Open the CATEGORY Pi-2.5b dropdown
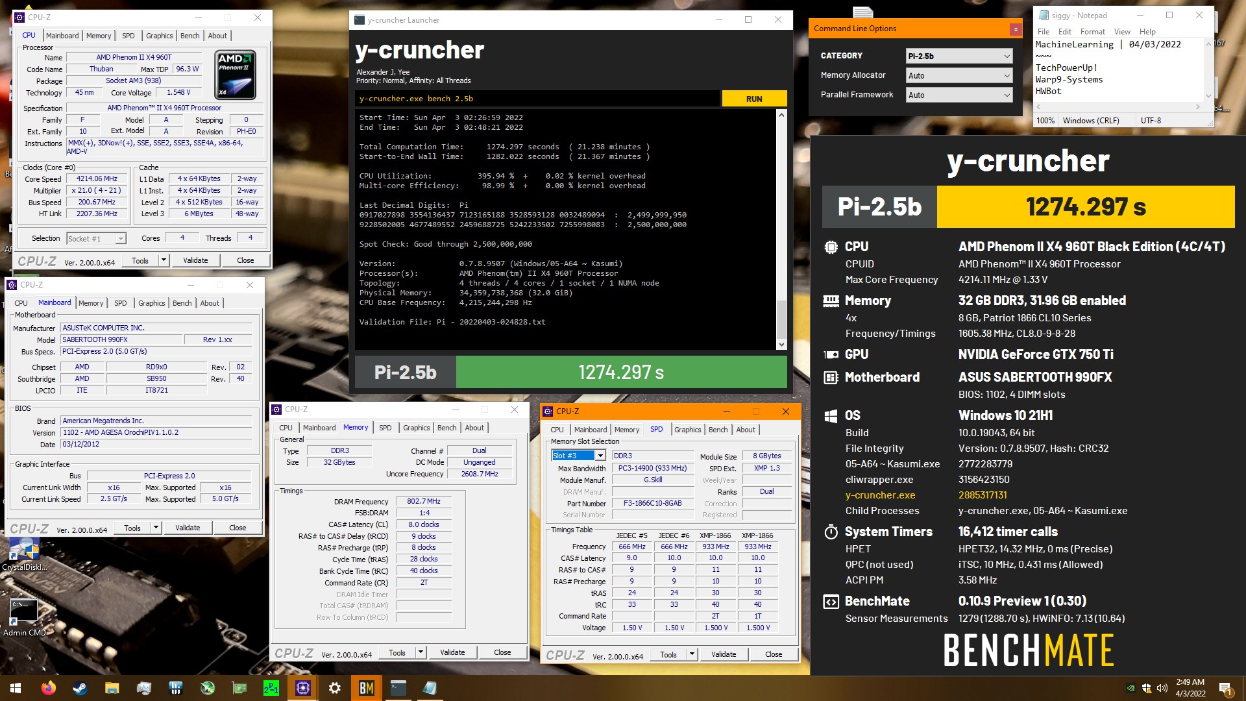 (959, 56)
